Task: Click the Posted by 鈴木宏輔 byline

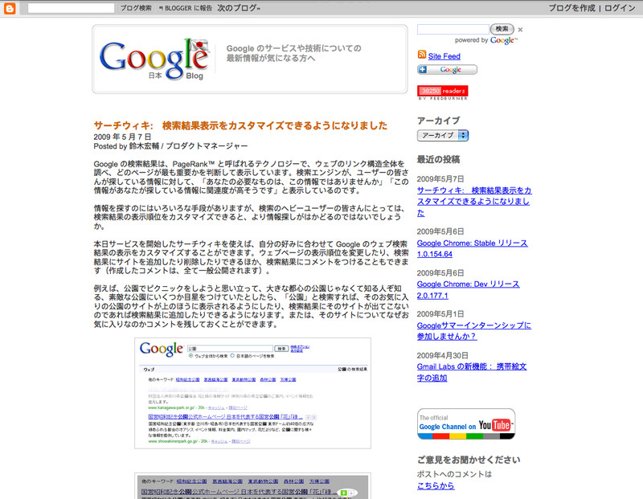Action: pyautogui.click(x=170, y=146)
